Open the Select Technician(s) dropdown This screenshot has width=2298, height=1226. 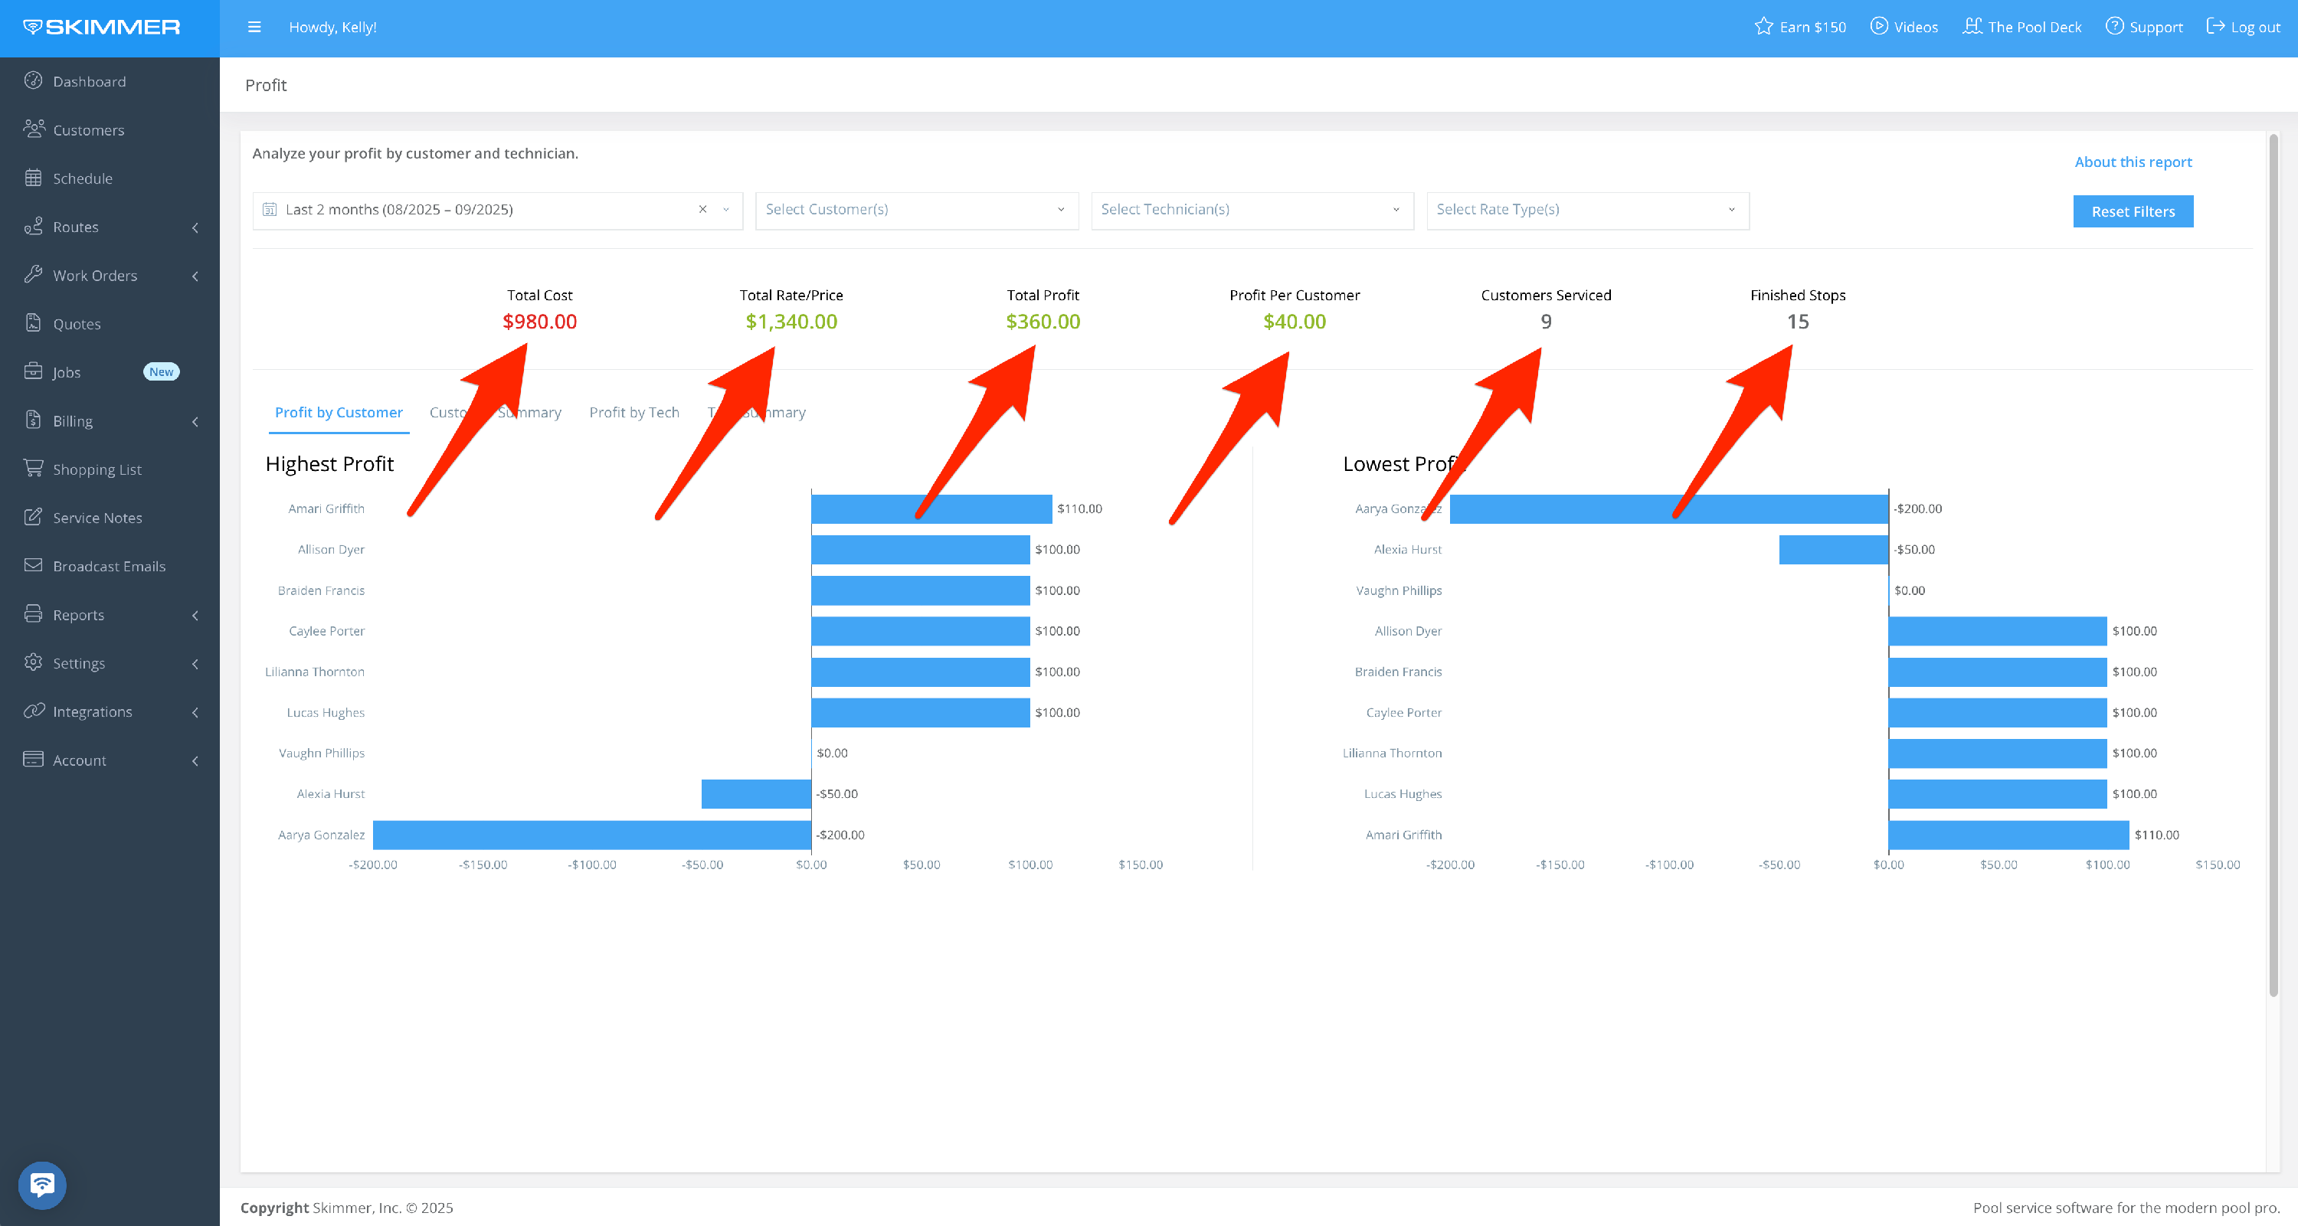pyautogui.click(x=1252, y=210)
